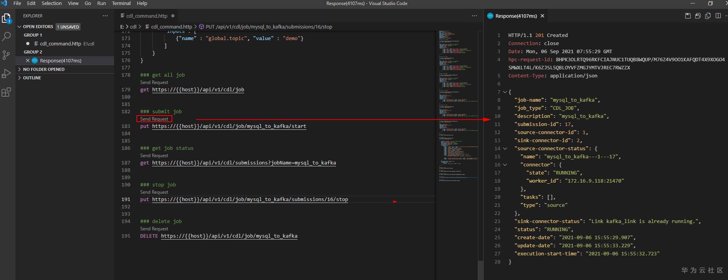The width and height of the screenshot is (728, 280).
Task: Open the Search view in the activity bar
Action: [x=7, y=37]
